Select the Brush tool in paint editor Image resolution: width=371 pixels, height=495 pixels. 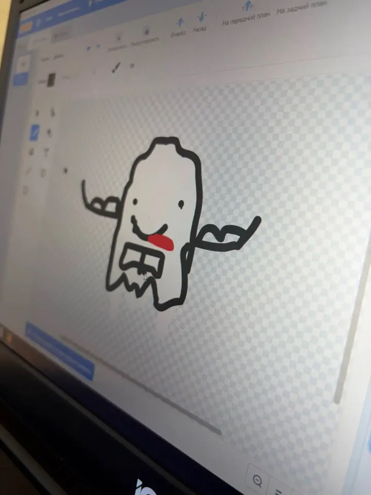[x=35, y=133]
